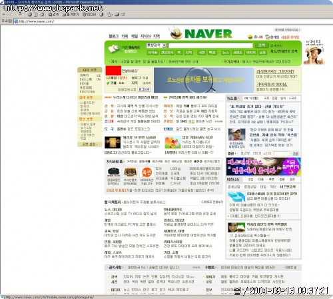Open the 지식iN top navigation link

[x=145, y=36]
